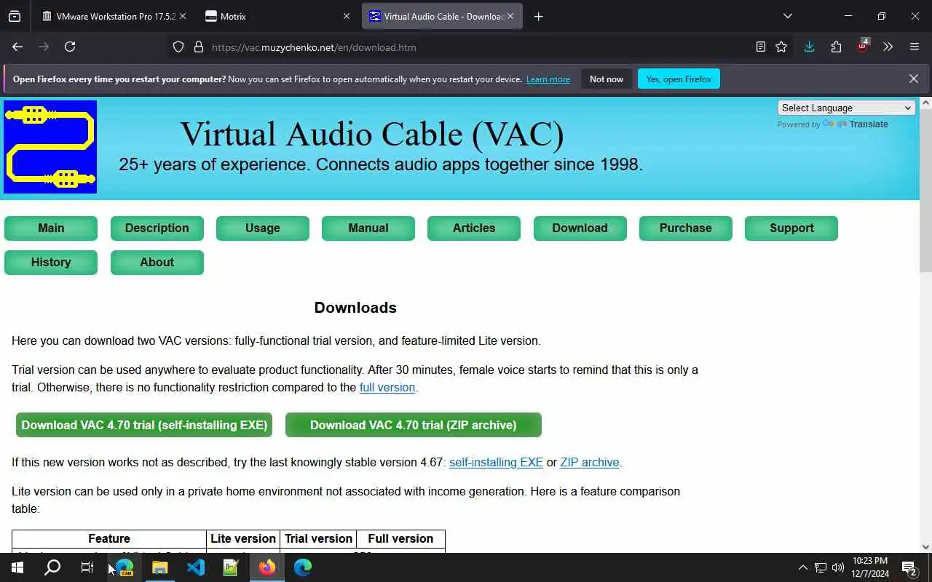Go to the Main page
The width and height of the screenshot is (932, 582).
(x=51, y=228)
